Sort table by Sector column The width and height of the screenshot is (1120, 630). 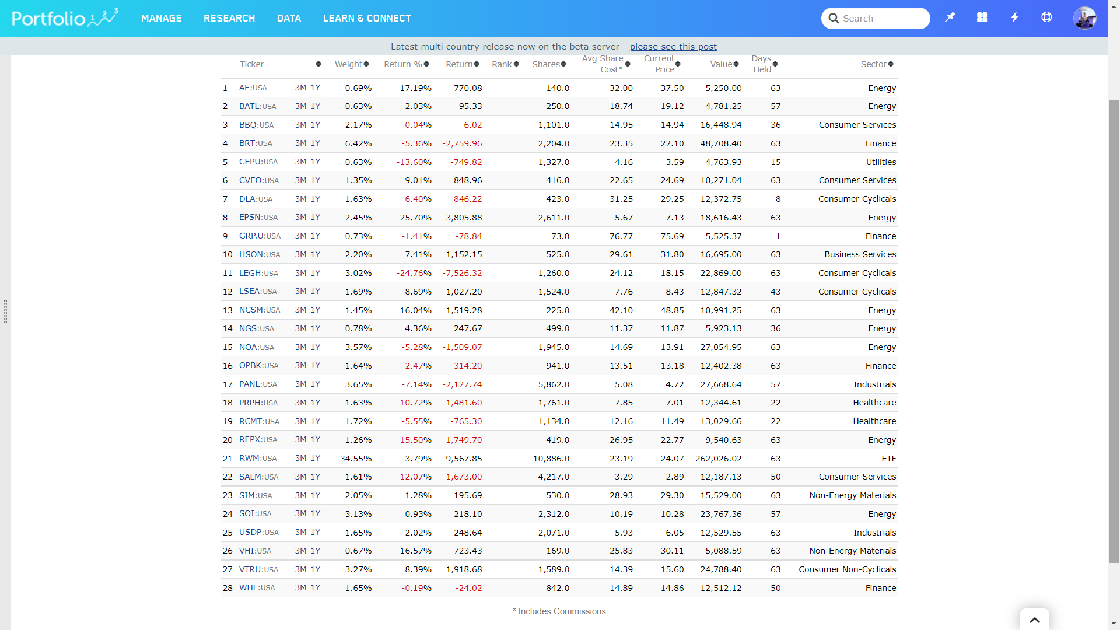click(877, 64)
